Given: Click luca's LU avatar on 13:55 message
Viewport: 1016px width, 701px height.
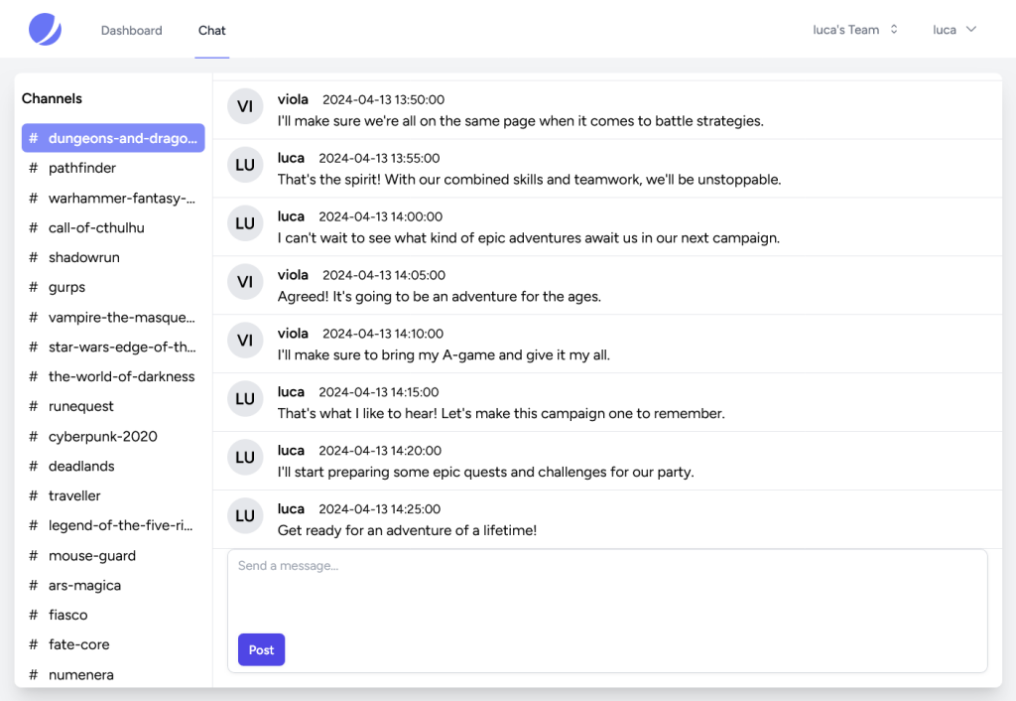Looking at the screenshot, I should click(x=245, y=165).
